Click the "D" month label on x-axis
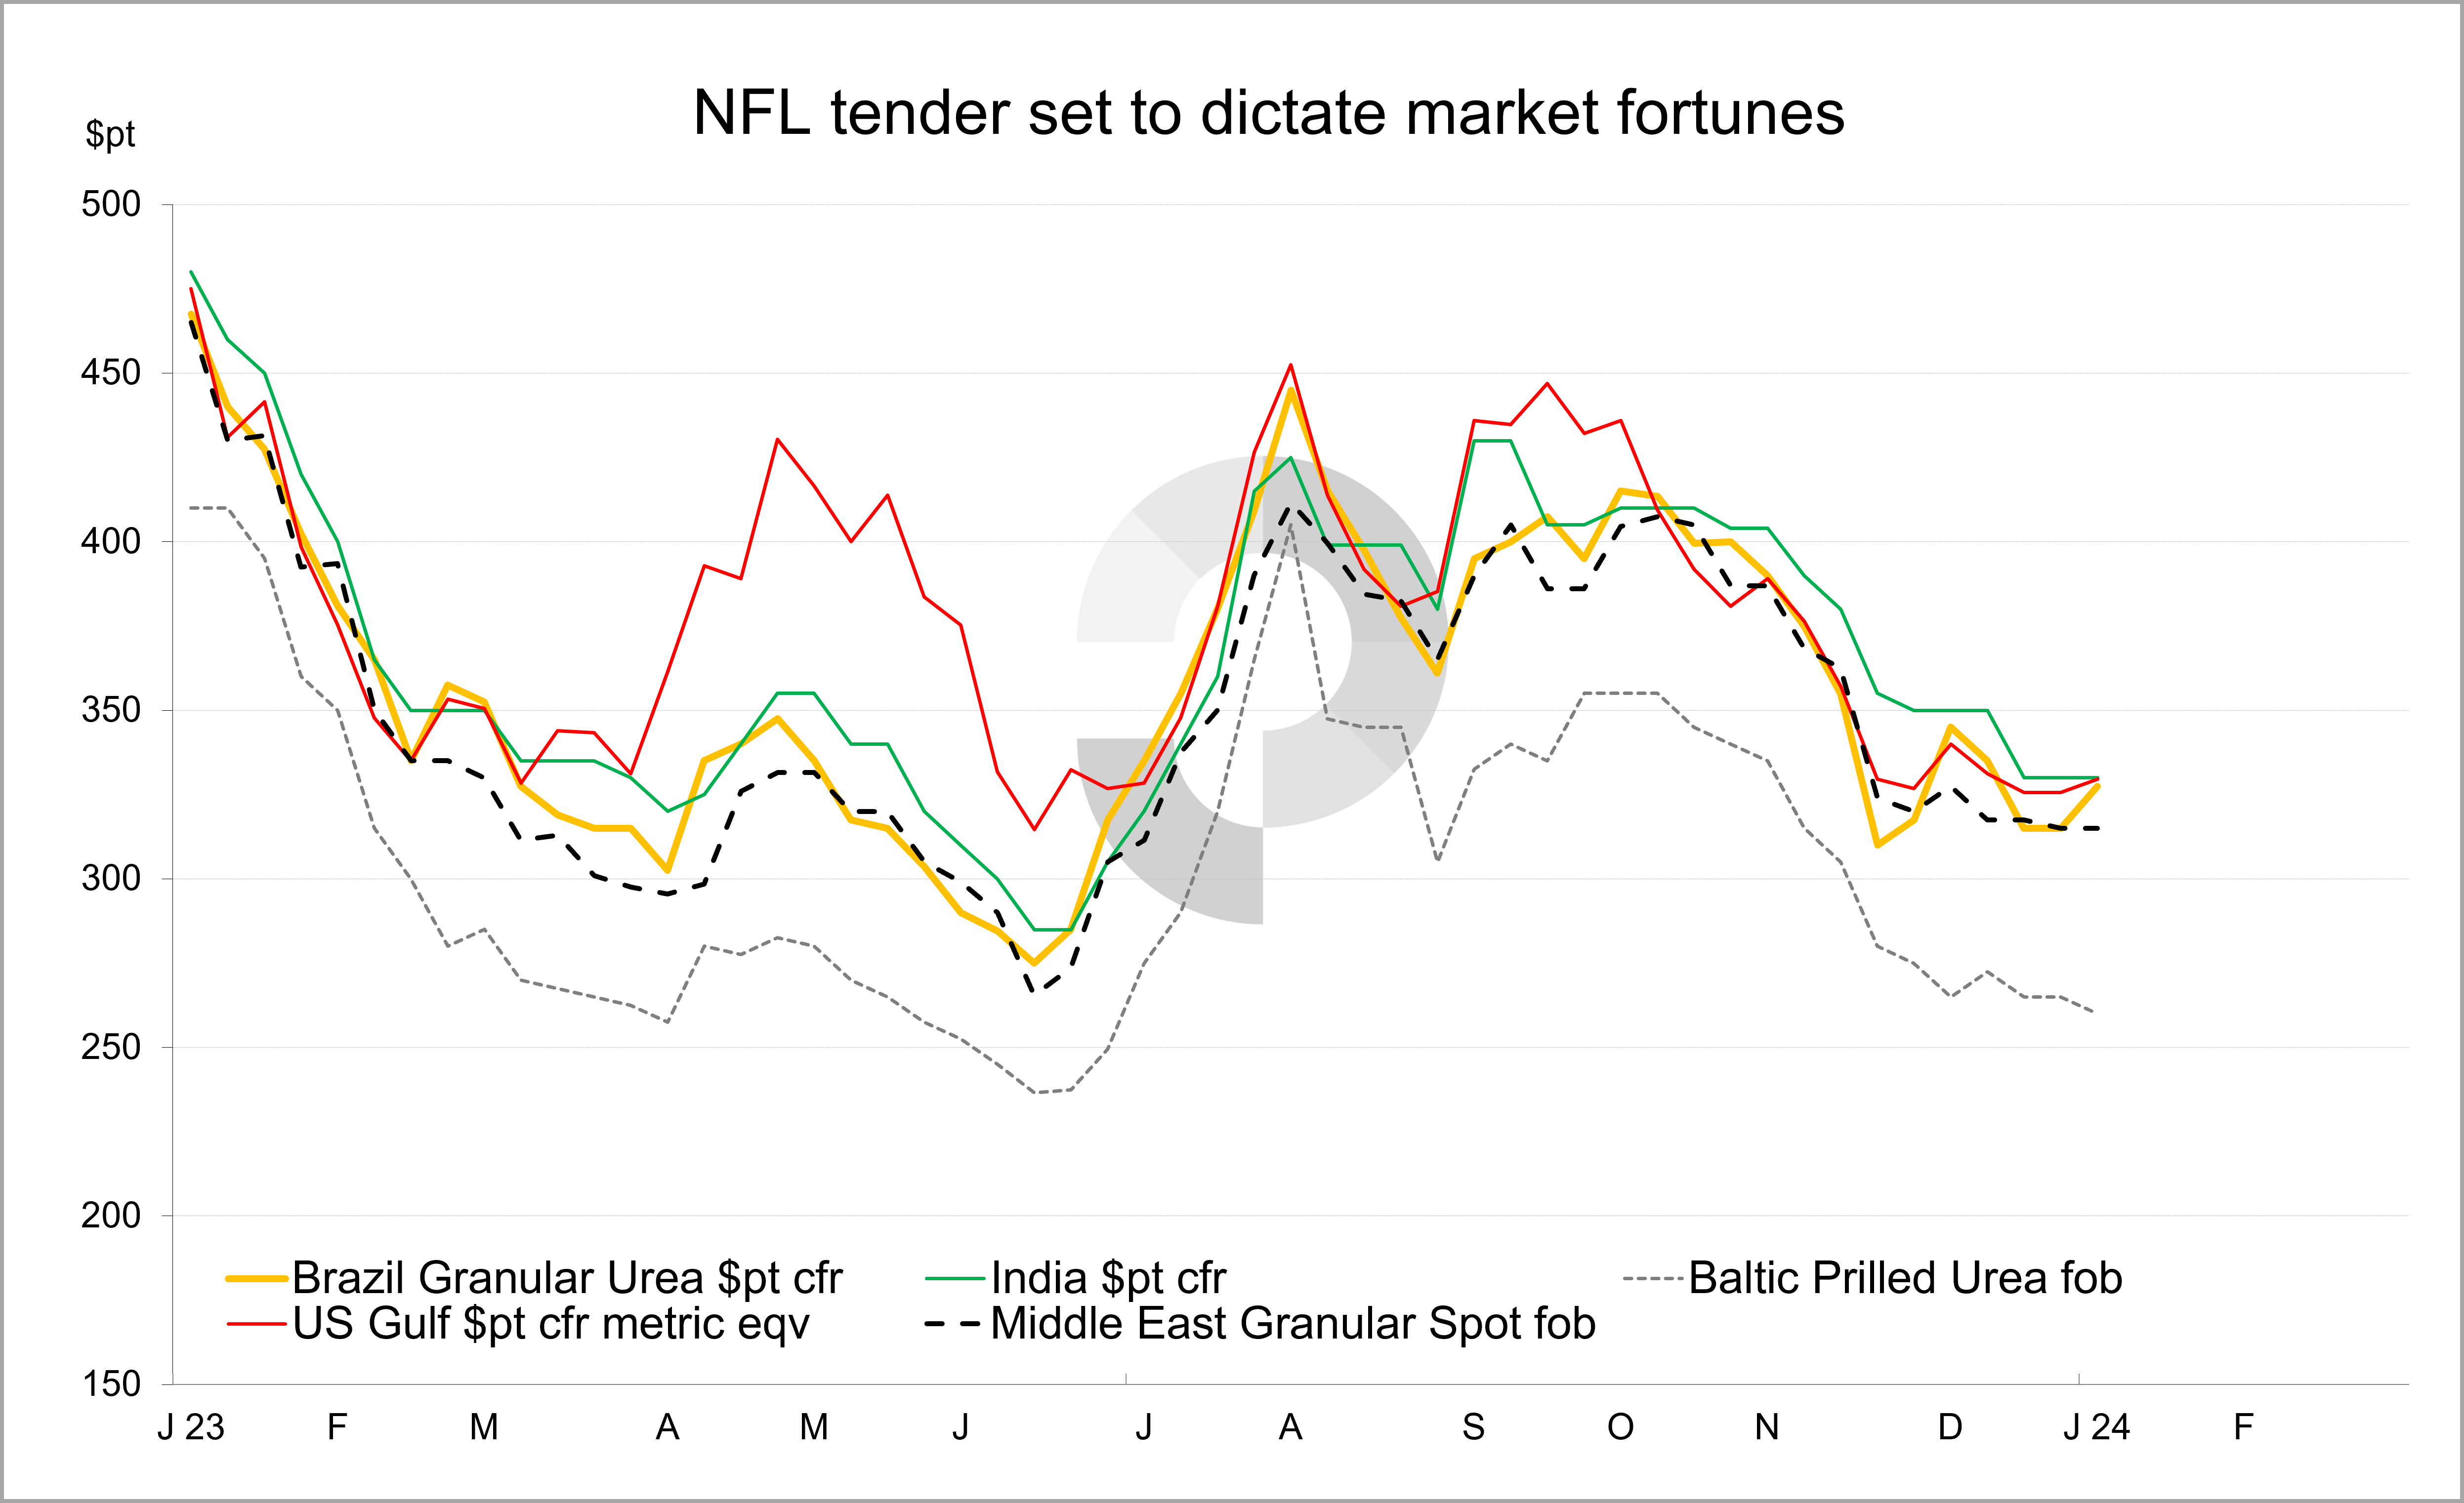Viewport: 2464px width, 1503px height. pyautogui.click(x=1950, y=1427)
